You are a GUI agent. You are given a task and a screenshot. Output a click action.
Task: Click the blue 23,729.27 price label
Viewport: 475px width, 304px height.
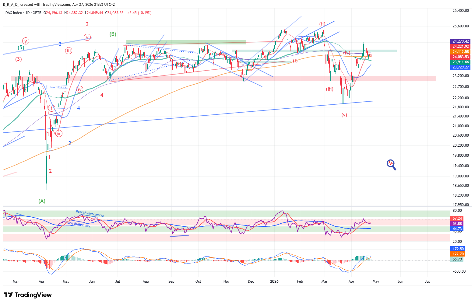pos(460,67)
